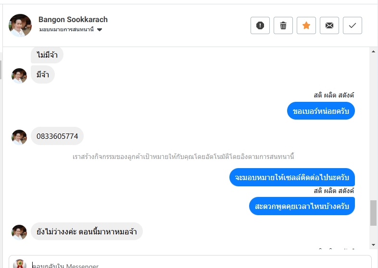
Task: Click the 'ไม่มีจ้า' message bubble
Action: point(47,55)
